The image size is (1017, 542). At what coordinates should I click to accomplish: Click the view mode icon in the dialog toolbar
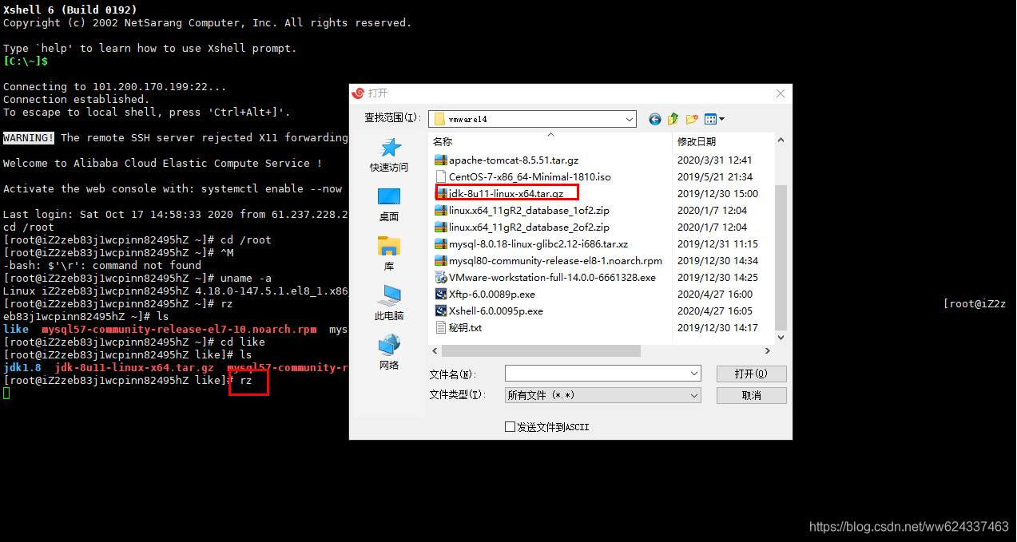click(709, 118)
